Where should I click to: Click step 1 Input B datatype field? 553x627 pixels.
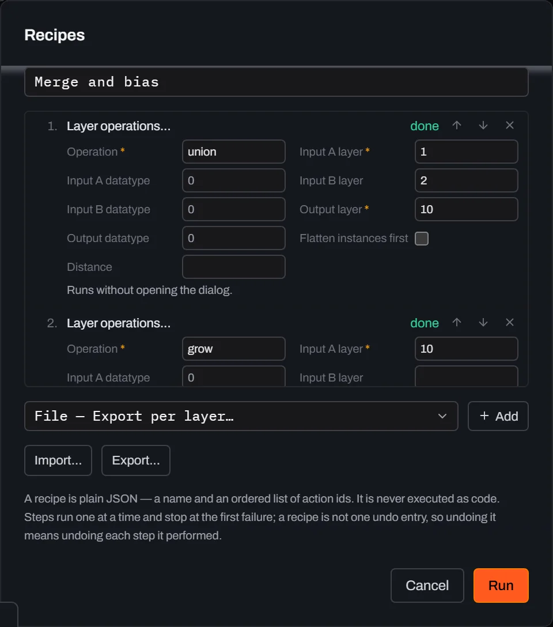(x=234, y=209)
